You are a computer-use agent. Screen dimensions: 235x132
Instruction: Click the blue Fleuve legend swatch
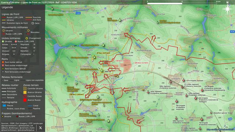click(x=4, y=106)
